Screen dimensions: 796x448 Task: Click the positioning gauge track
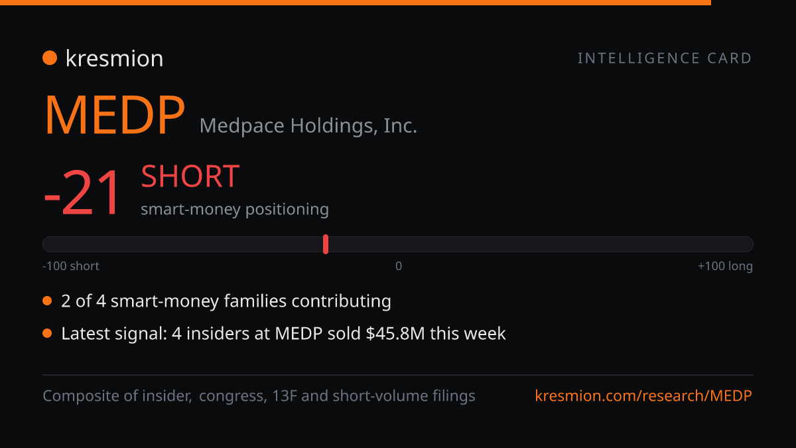click(x=398, y=244)
